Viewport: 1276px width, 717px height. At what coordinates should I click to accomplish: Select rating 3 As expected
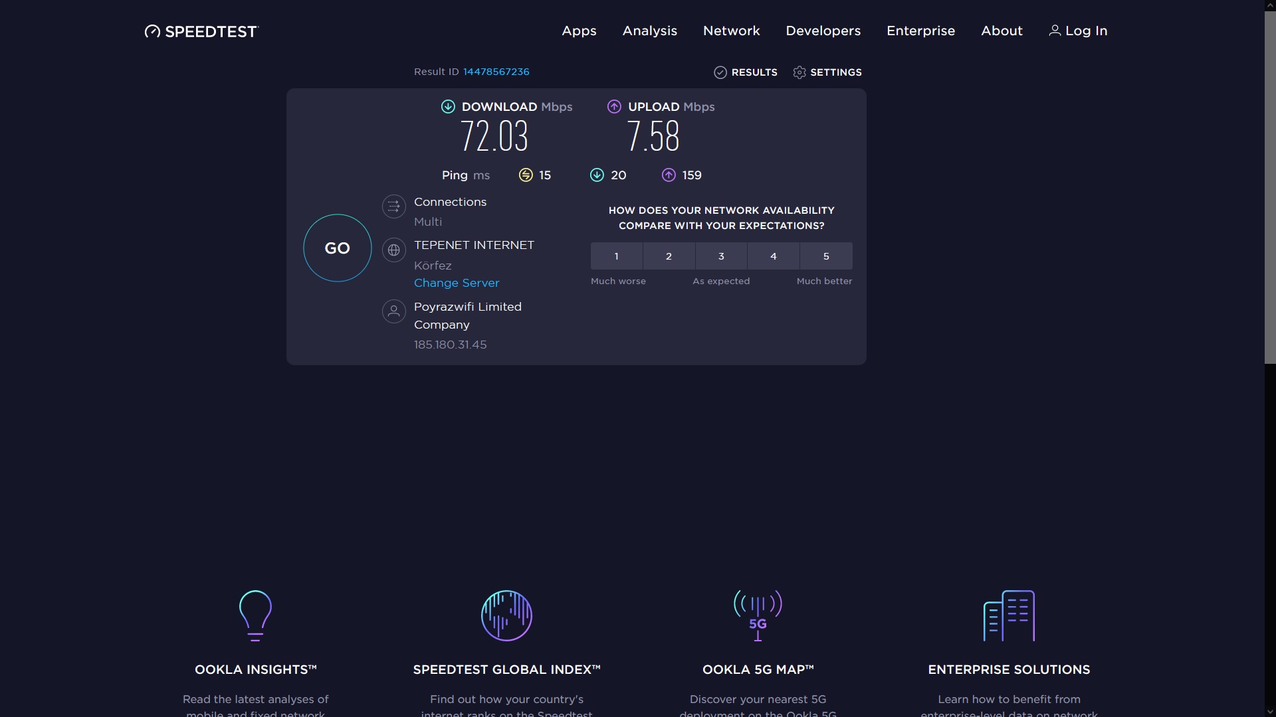[x=721, y=256]
